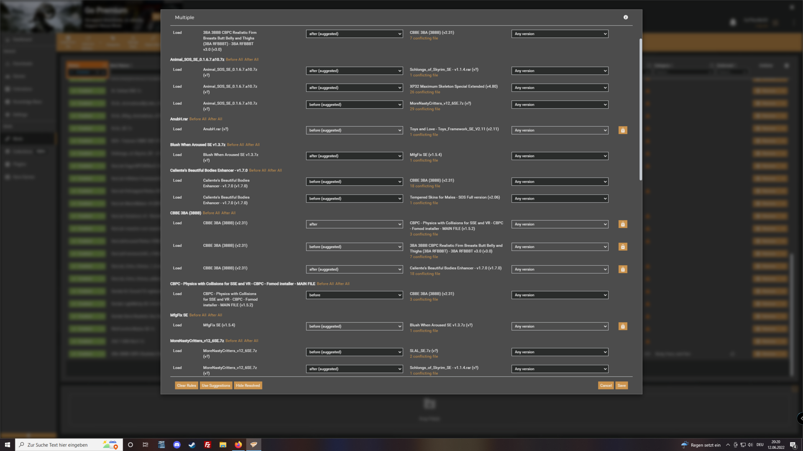The height and width of the screenshot is (451, 803).
Task: Click the 'Tempered Skins for Males - SOS Full version' text
Action: pos(455,197)
